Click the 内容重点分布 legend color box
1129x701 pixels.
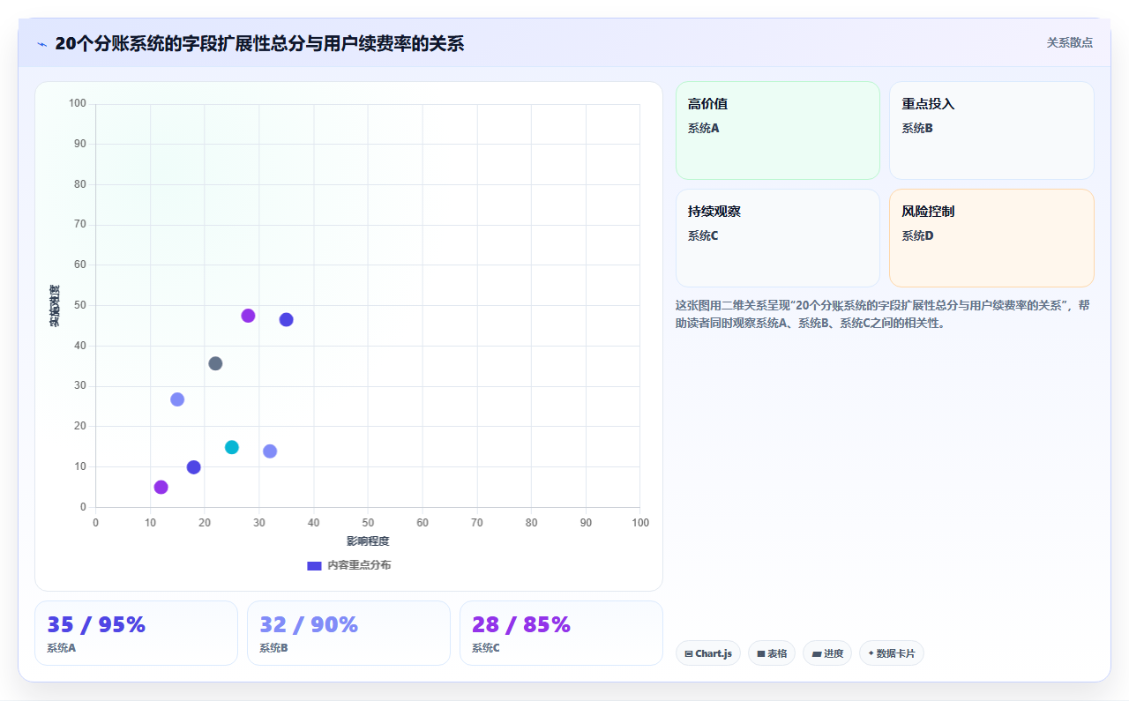point(314,565)
